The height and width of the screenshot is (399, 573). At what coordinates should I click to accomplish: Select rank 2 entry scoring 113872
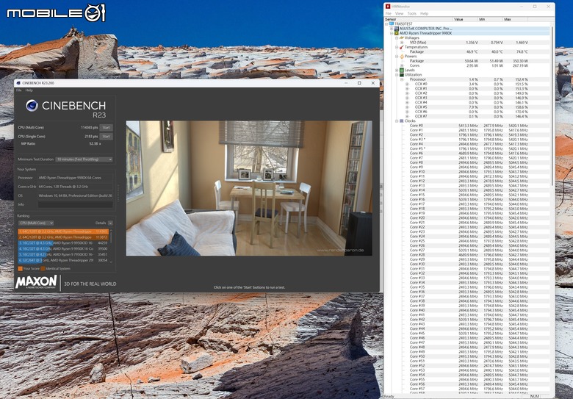(63, 237)
